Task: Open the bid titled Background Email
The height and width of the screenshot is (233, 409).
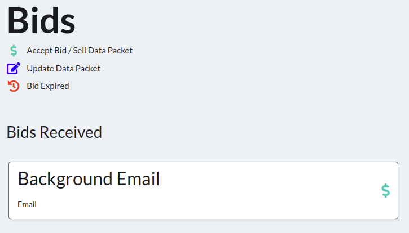Action: coord(89,179)
